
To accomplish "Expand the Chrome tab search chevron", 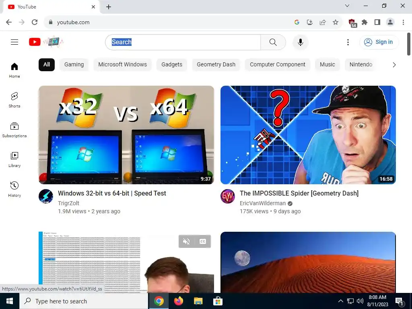I will click(x=347, y=6).
